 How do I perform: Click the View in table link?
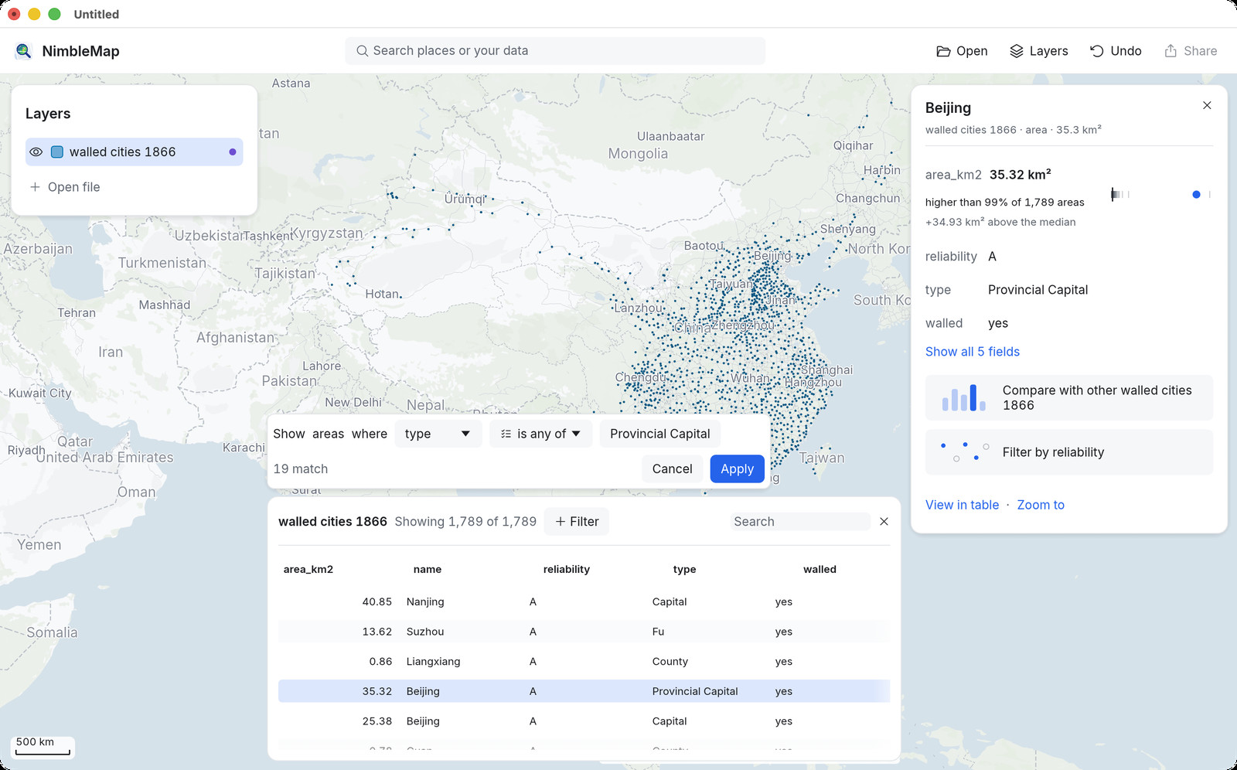click(x=963, y=505)
